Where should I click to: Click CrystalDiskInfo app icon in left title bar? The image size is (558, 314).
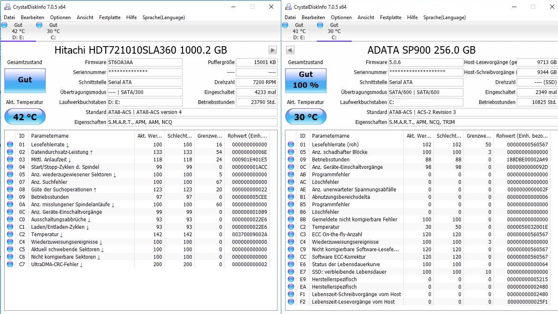[x=8, y=7]
